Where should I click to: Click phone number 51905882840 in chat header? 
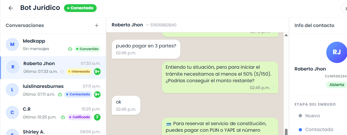point(163,25)
